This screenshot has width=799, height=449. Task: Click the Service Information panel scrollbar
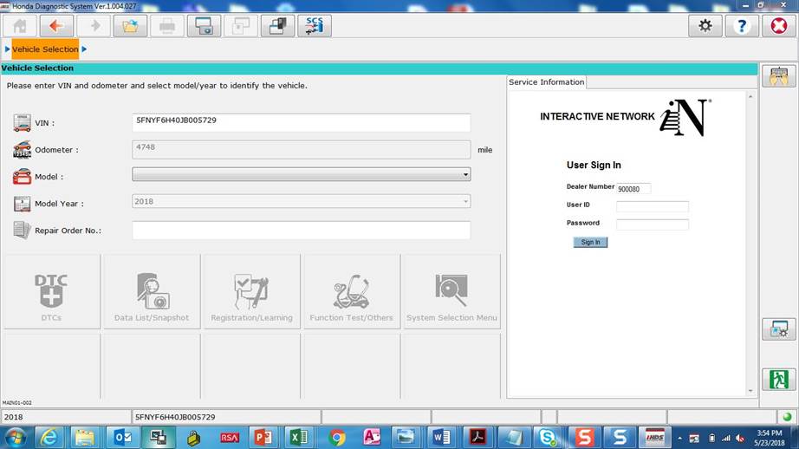[750, 243]
